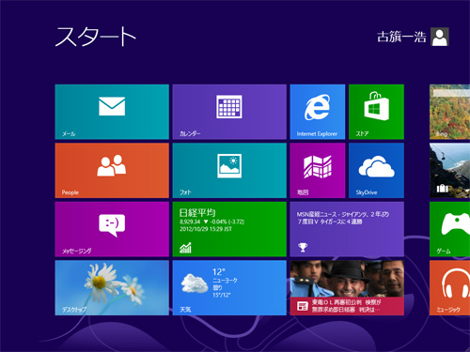Open the Sports tile with trophy icon
470x352 pixels.
347,229
